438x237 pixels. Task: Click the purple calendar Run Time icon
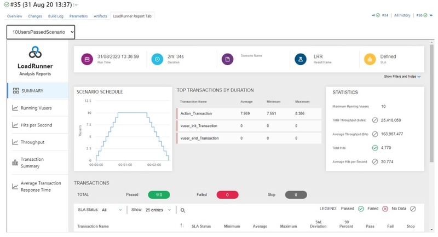tap(87, 59)
